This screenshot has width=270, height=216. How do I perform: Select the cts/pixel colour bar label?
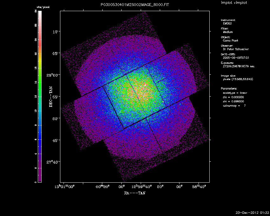[x=43, y=7]
